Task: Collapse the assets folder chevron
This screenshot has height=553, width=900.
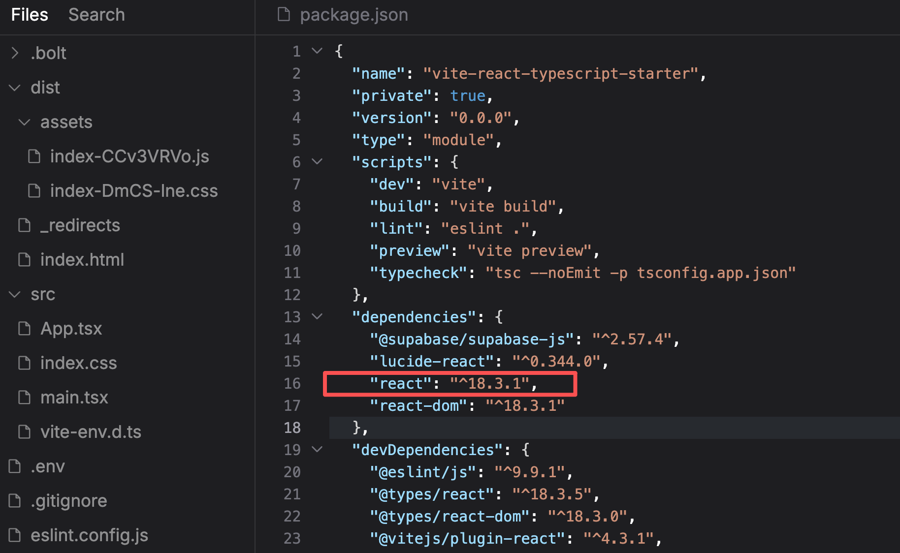Action: [24, 122]
